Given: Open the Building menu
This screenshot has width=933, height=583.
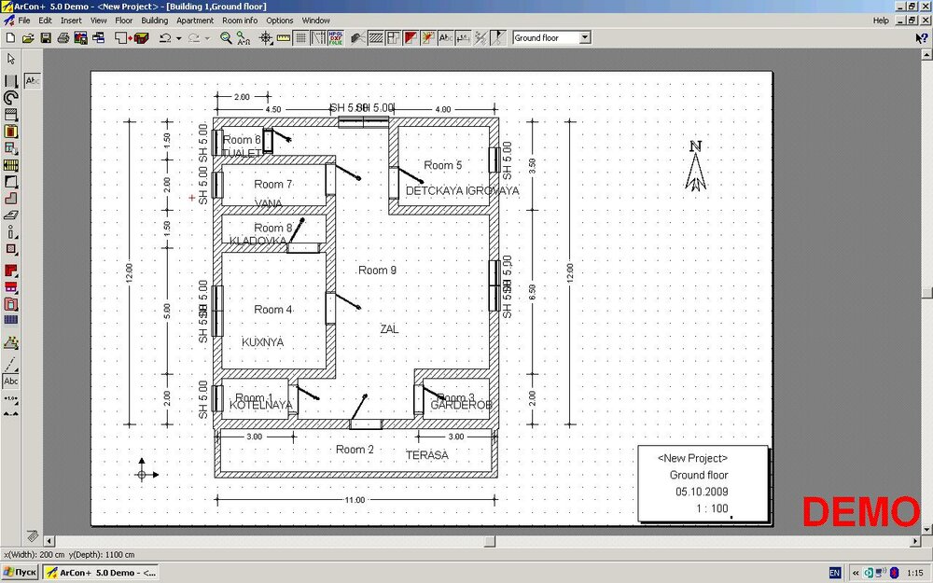Looking at the screenshot, I should 155,21.
